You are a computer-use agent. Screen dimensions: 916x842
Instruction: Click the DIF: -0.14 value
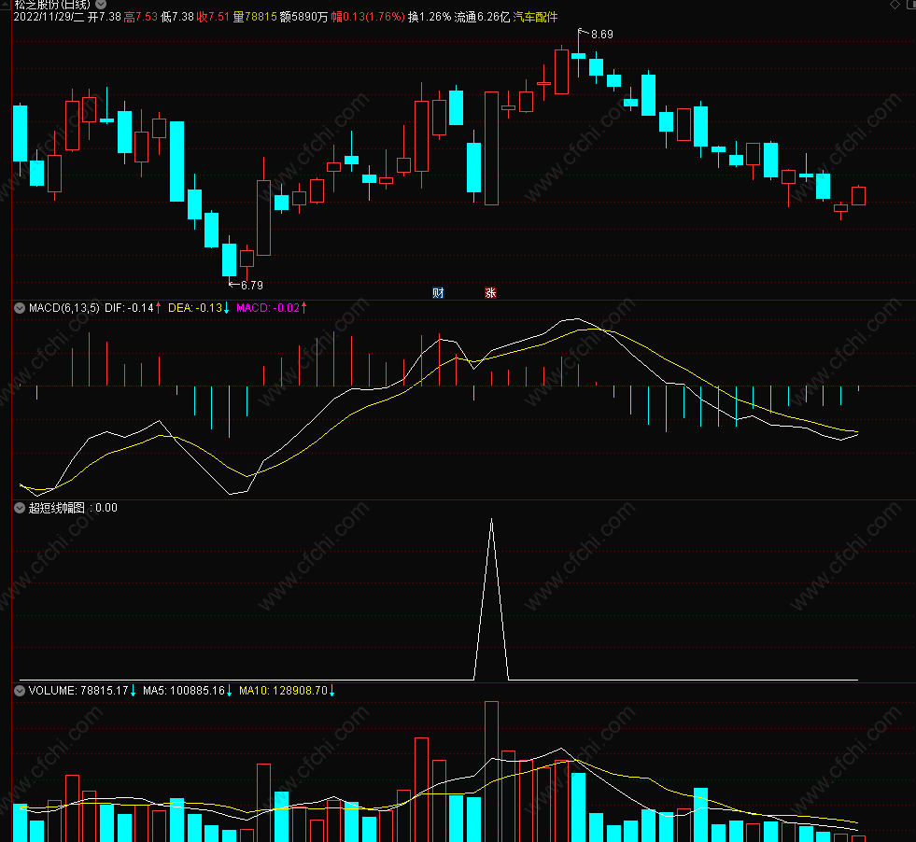click(x=129, y=308)
